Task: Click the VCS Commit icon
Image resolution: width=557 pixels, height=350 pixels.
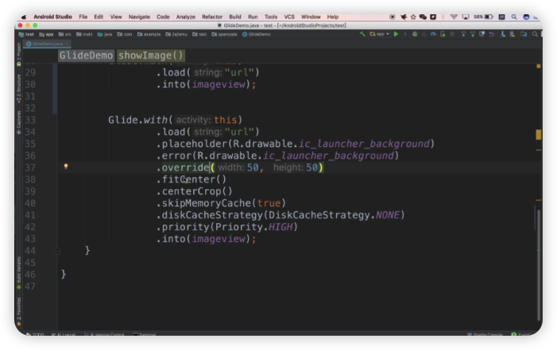Action: (x=473, y=34)
